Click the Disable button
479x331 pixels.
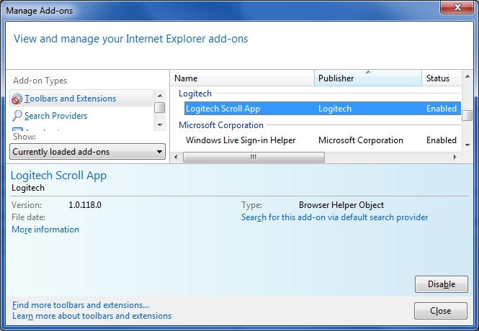[x=442, y=284]
